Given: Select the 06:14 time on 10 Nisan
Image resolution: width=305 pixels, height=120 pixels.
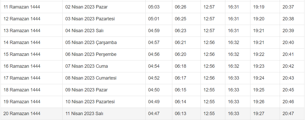Looking at the screenshot, I should (x=181, y=102).
